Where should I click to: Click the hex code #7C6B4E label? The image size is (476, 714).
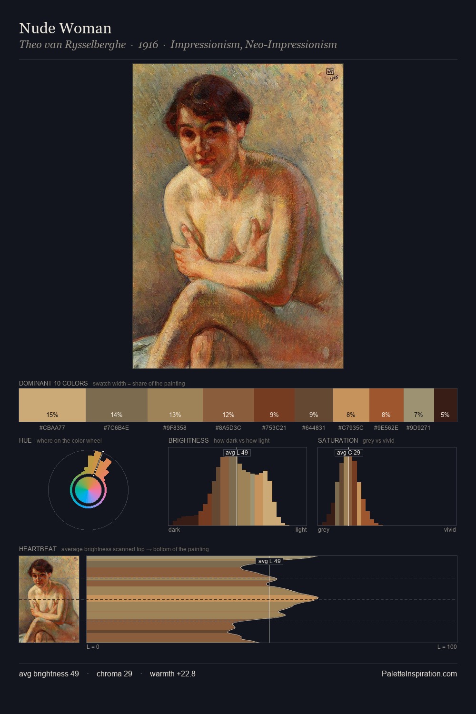click(x=116, y=428)
